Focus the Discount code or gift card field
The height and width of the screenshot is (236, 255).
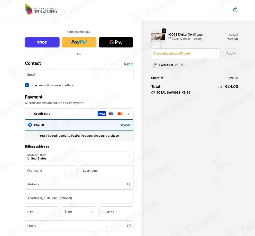(x=186, y=53)
